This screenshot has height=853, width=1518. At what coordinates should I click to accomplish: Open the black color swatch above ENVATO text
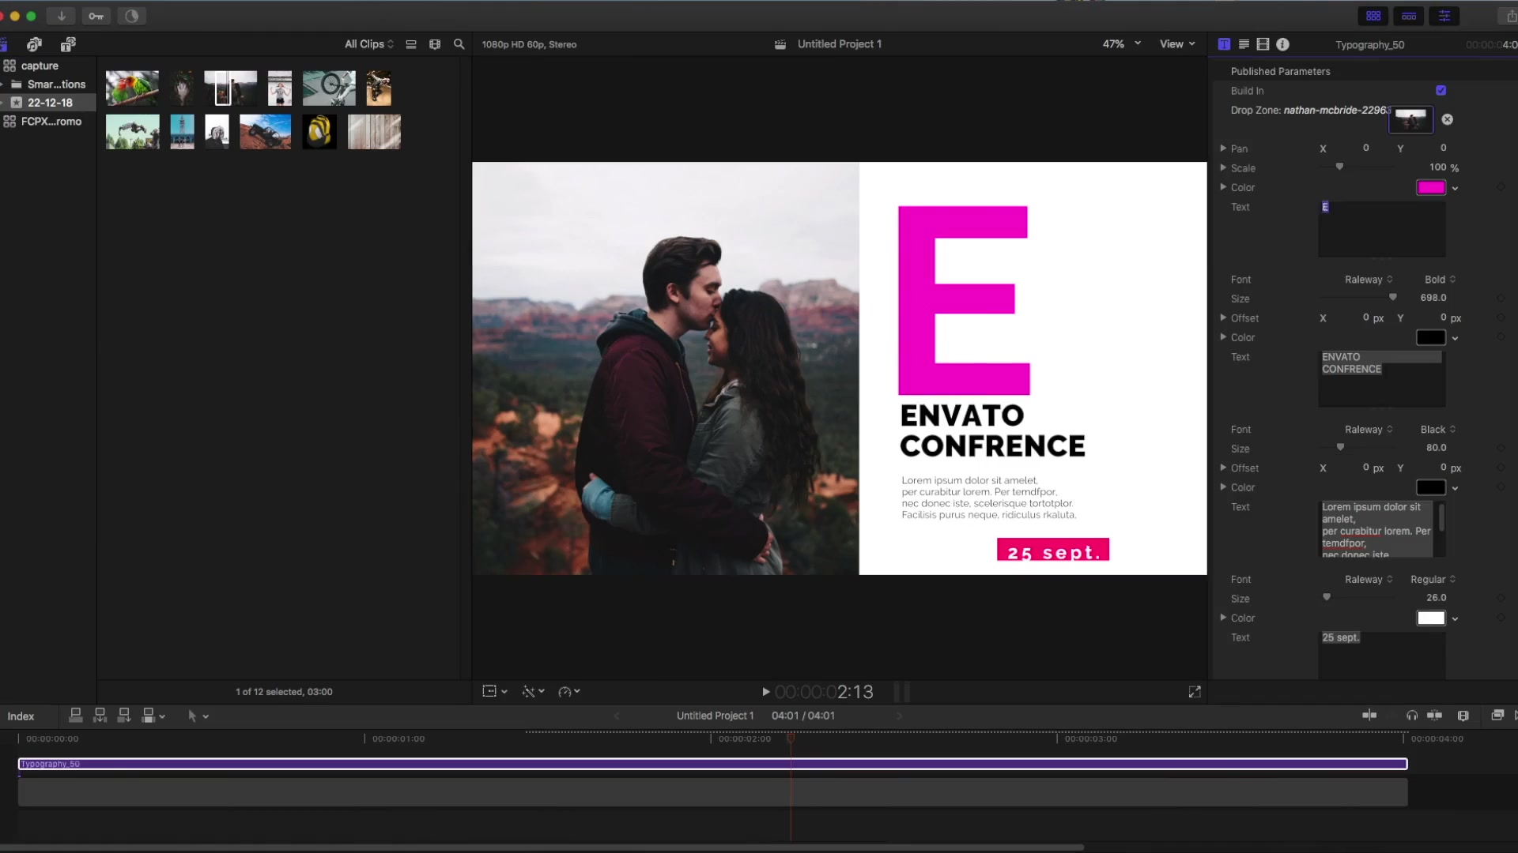pos(1431,337)
